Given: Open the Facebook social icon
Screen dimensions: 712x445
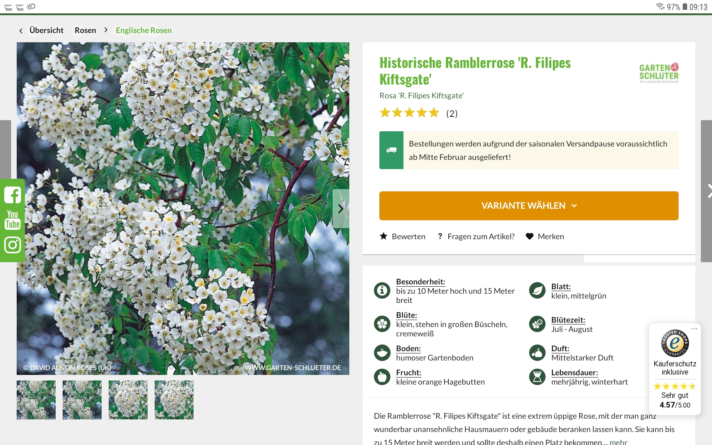Looking at the screenshot, I should [12, 195].
